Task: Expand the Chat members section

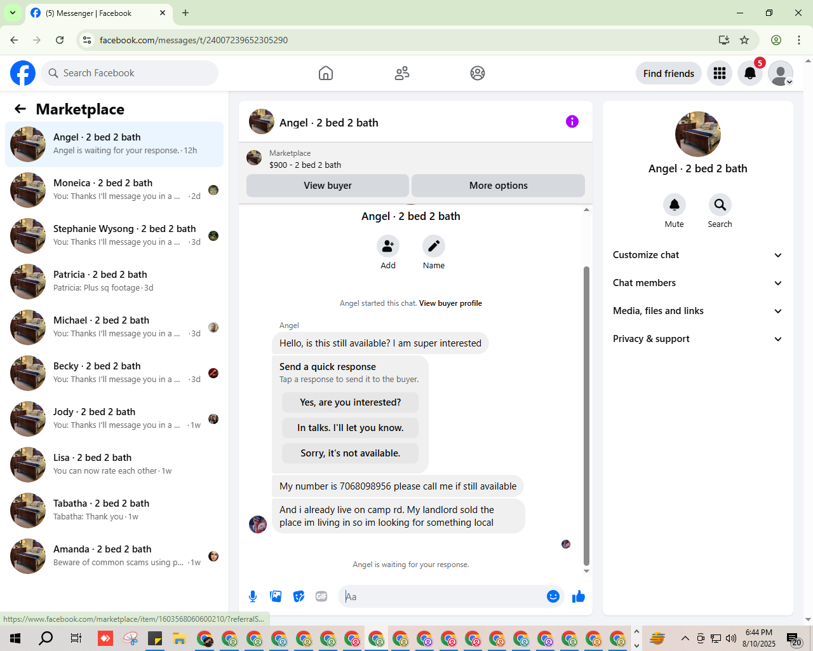Action: pos(698,283)
